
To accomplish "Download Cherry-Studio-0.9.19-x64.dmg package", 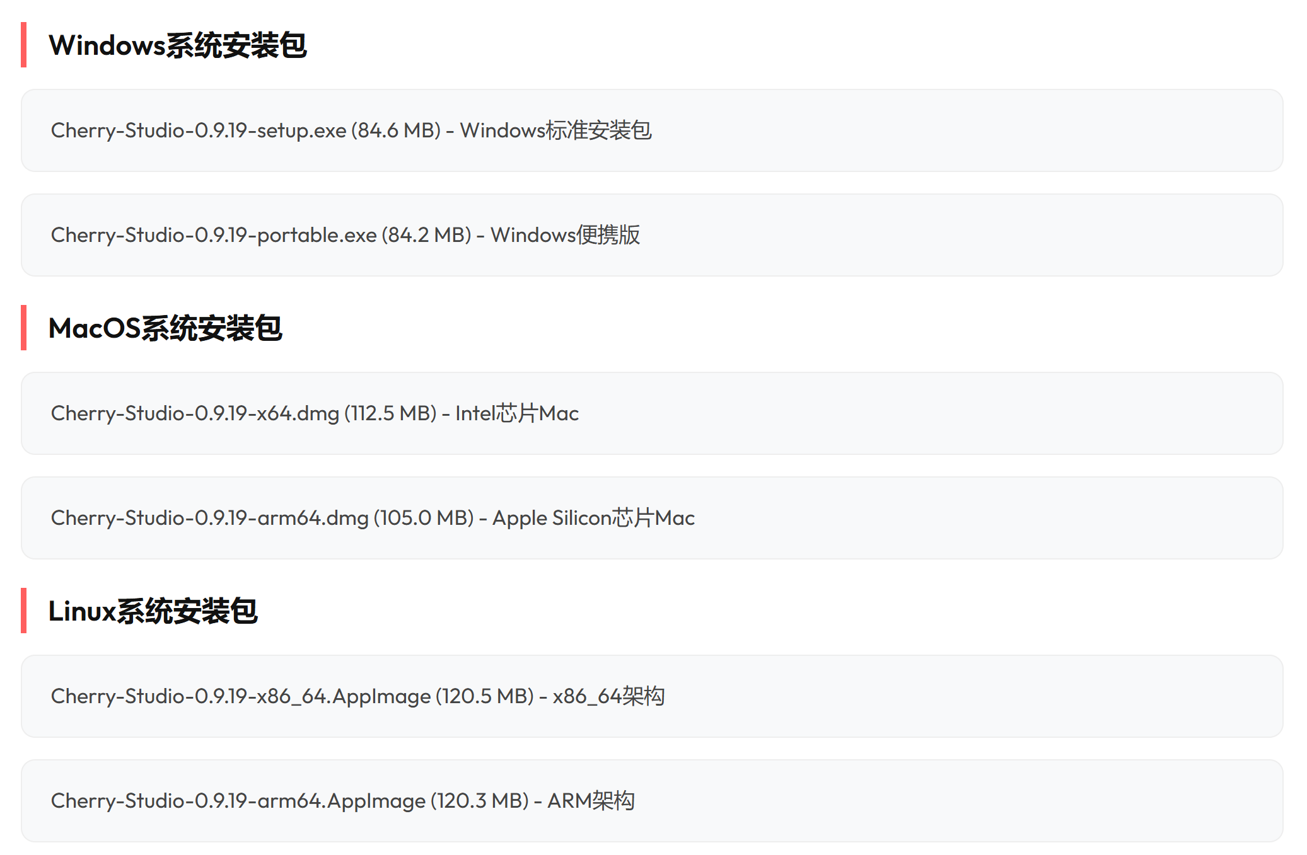I will [195, 413].
